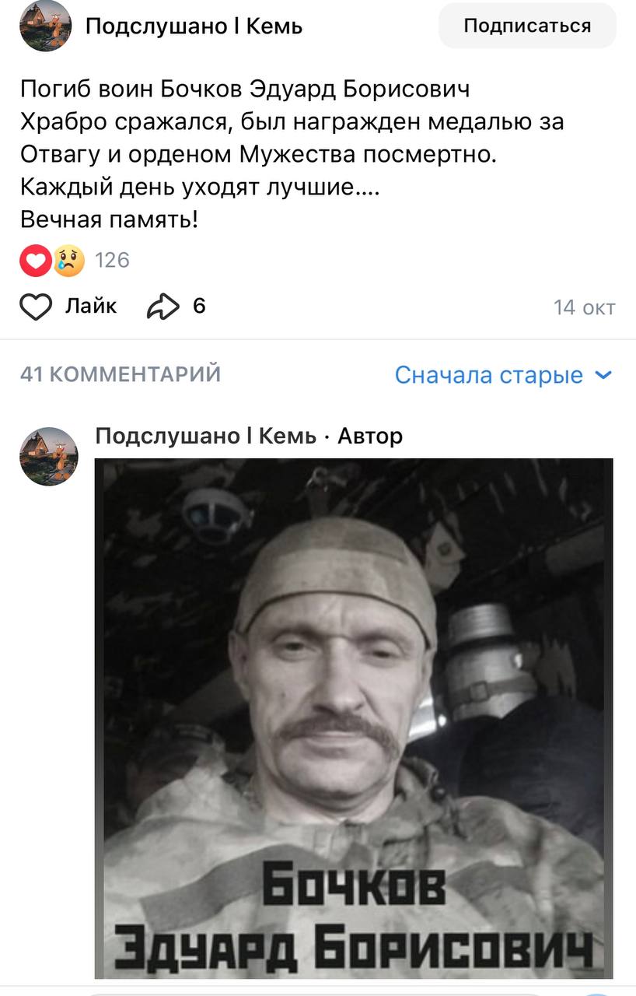The height and width of the screenshot is (996, 636).
Task: Tap the Вечная память! line of the post
Action: pyautogui.click(x=109, y=220)
